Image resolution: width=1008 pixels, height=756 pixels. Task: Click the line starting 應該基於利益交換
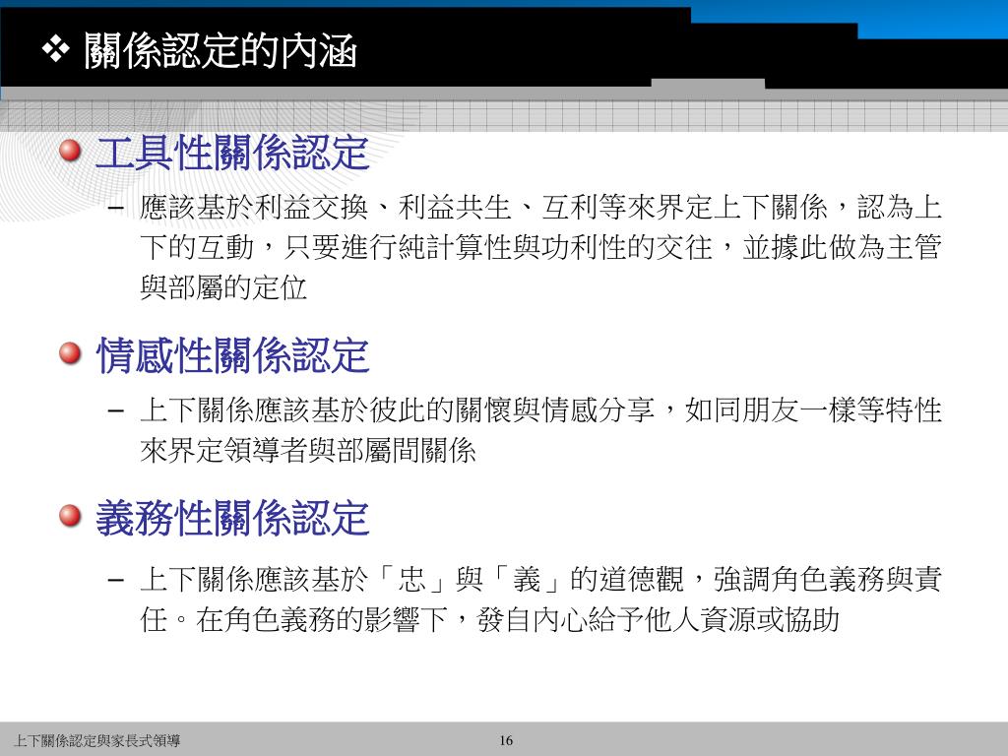[540, 207]
